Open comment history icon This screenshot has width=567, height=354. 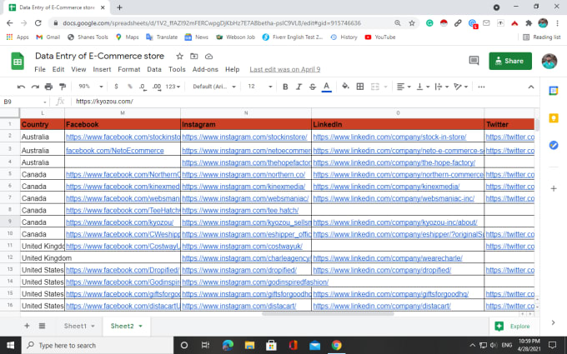(474, 61)
